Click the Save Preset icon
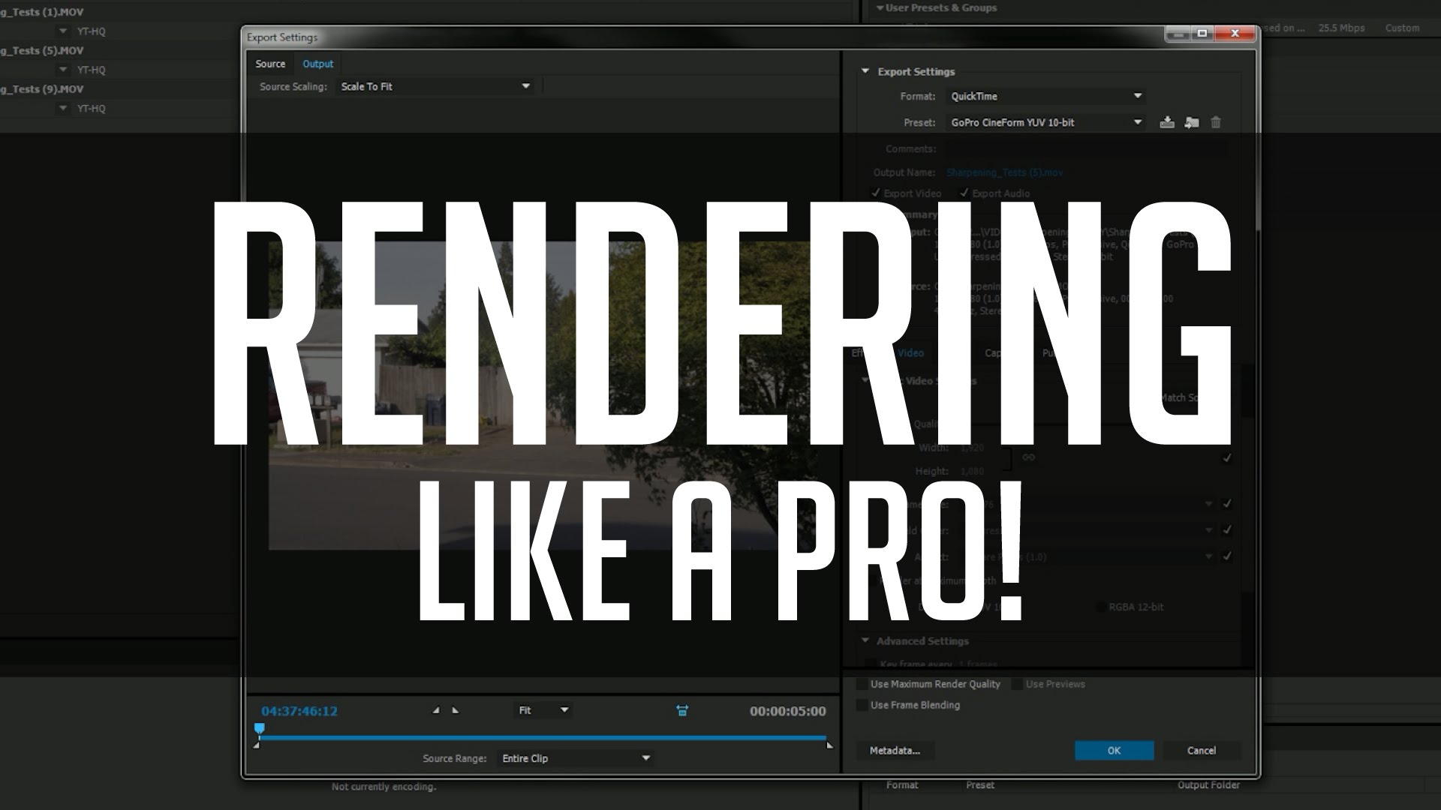This screenshot has height=810, width=1441. 1166,122
